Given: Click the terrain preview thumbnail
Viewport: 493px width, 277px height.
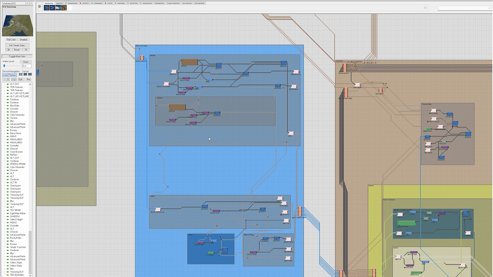Looking at the screenshot, I should click(x=17, y=25).
